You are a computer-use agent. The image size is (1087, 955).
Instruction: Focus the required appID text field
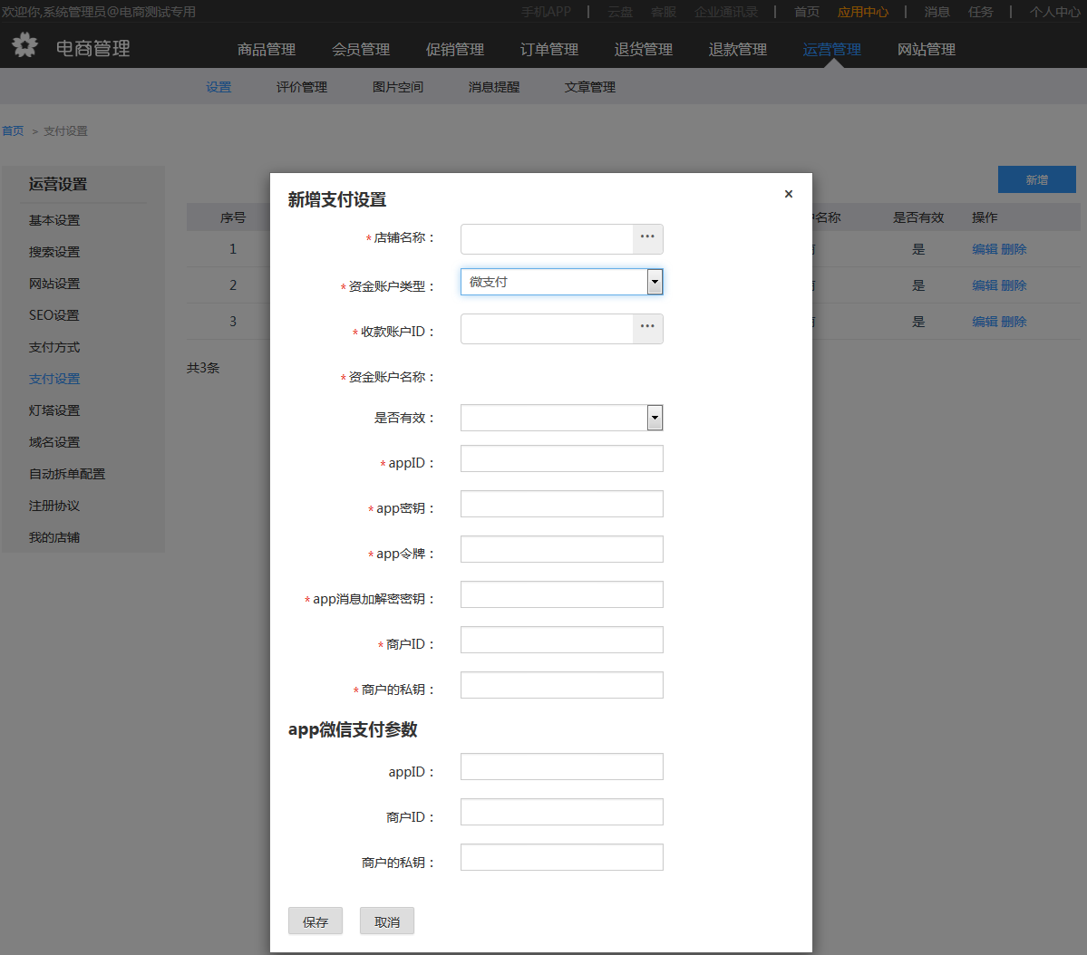tap(561, 458)
